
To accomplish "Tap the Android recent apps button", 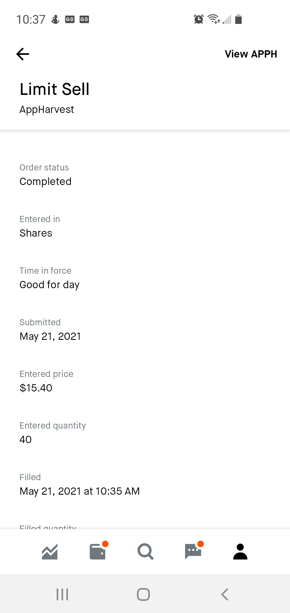I will tap(62, 594).
